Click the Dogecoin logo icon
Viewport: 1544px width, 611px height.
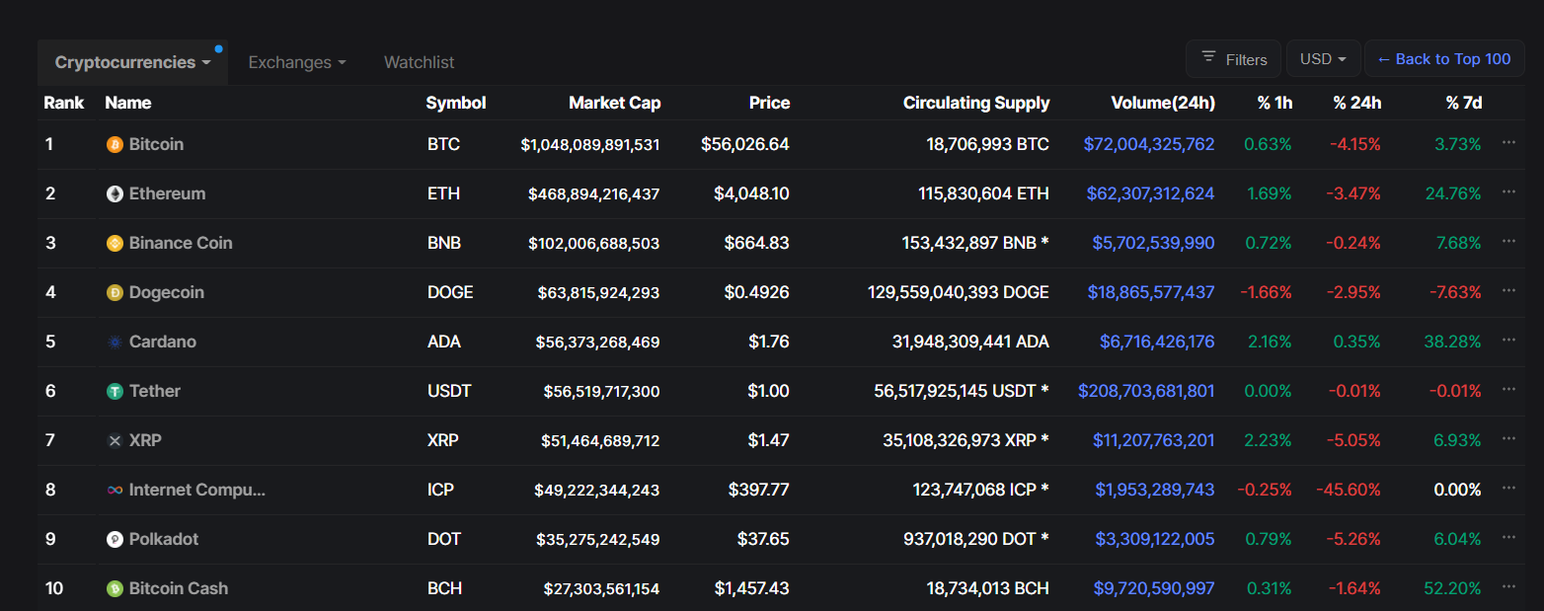tap(115, 292)
